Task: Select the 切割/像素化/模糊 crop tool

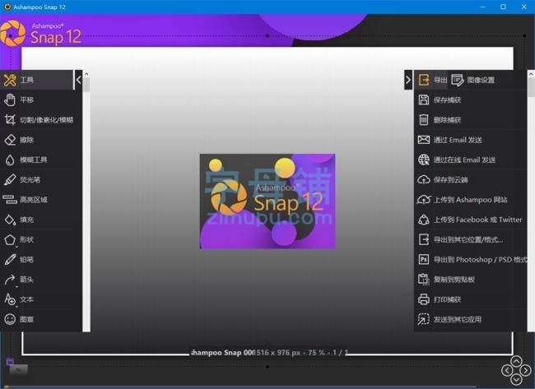Action: (37, 120)
